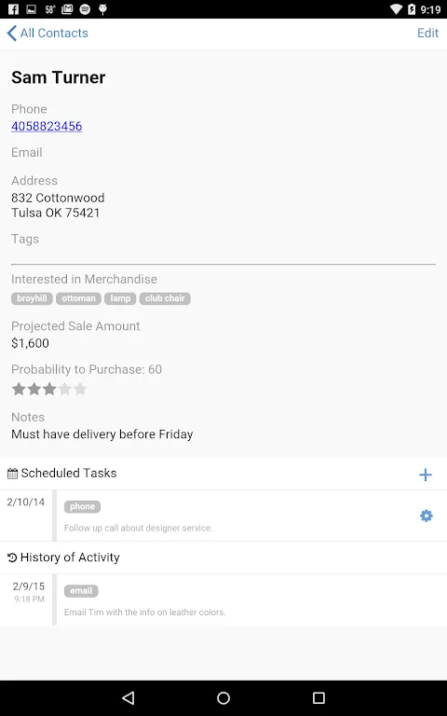Tap the Scheduled Tasks calendar icon
447x716 pixels.
pos(13,474)
